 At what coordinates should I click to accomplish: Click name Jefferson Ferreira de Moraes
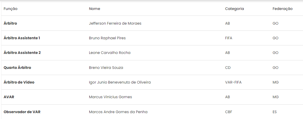(x=115, y=23)
